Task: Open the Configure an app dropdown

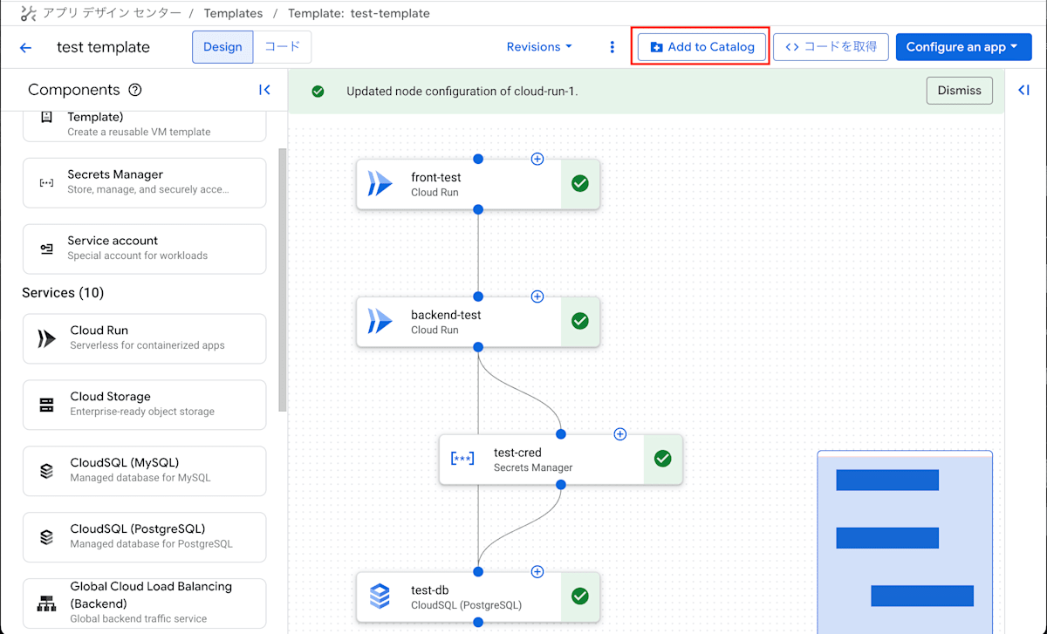Action: [963, 47]
